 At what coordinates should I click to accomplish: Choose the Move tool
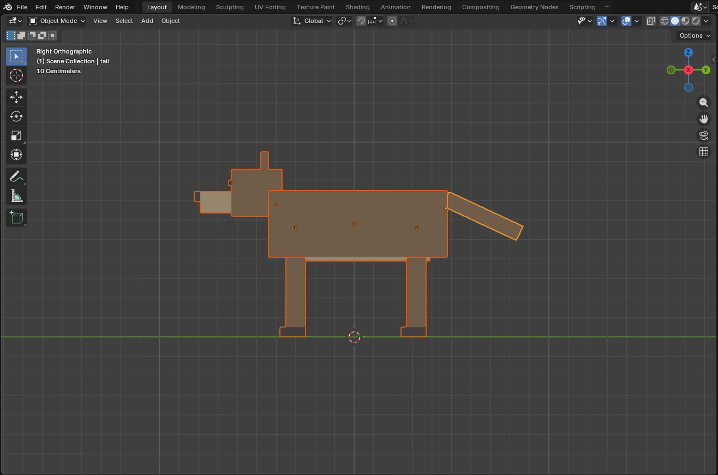pyautogui.click(x=16, y=97)
